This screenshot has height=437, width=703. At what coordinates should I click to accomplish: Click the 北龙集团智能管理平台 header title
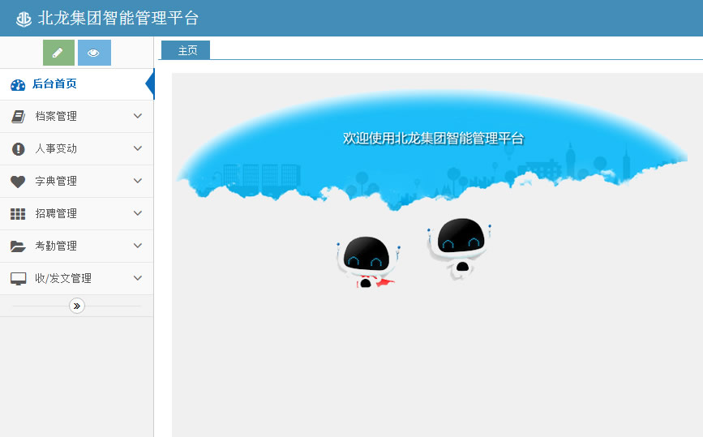click(x=118, y=18)
